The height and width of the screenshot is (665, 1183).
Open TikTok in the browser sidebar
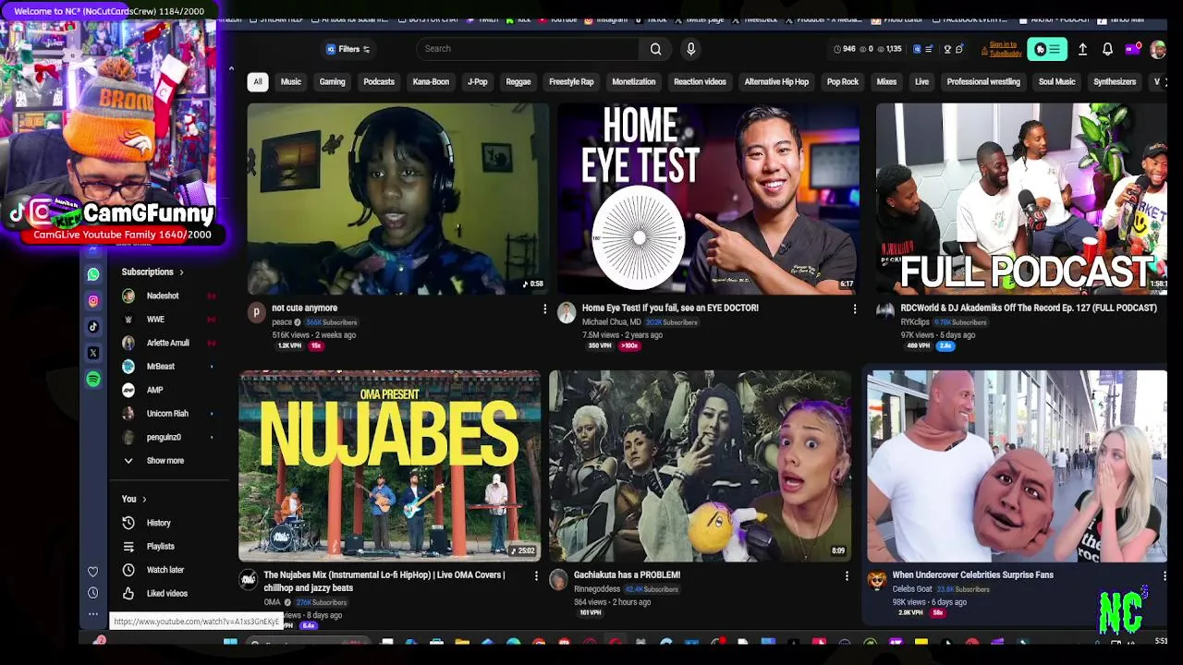click(93, 327)
